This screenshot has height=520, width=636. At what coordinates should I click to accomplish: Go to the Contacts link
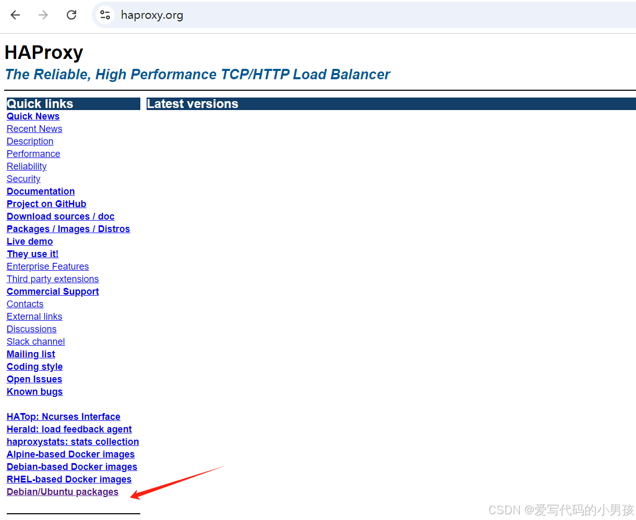coord(25,304)
